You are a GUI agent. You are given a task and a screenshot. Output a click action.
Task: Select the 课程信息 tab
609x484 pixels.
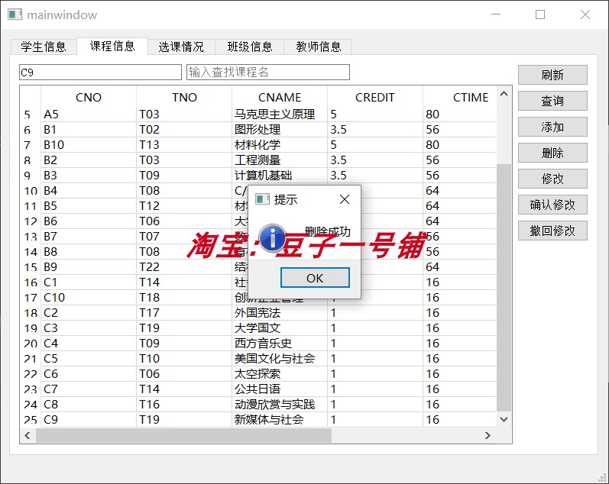click(x=112, y=46)
